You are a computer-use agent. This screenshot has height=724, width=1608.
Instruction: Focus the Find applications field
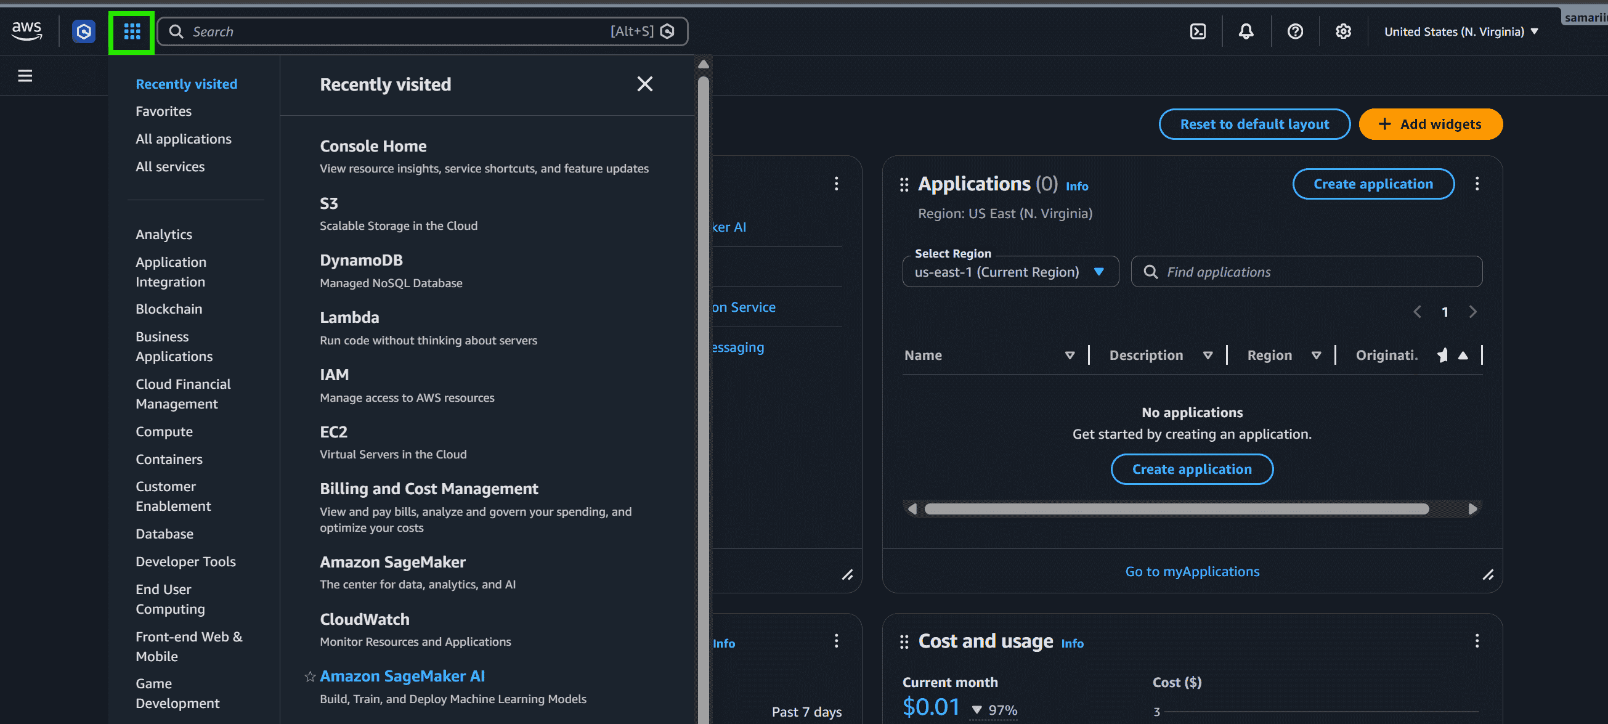[1307, 272]
